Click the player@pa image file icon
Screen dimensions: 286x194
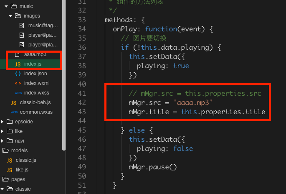(22, 35)
